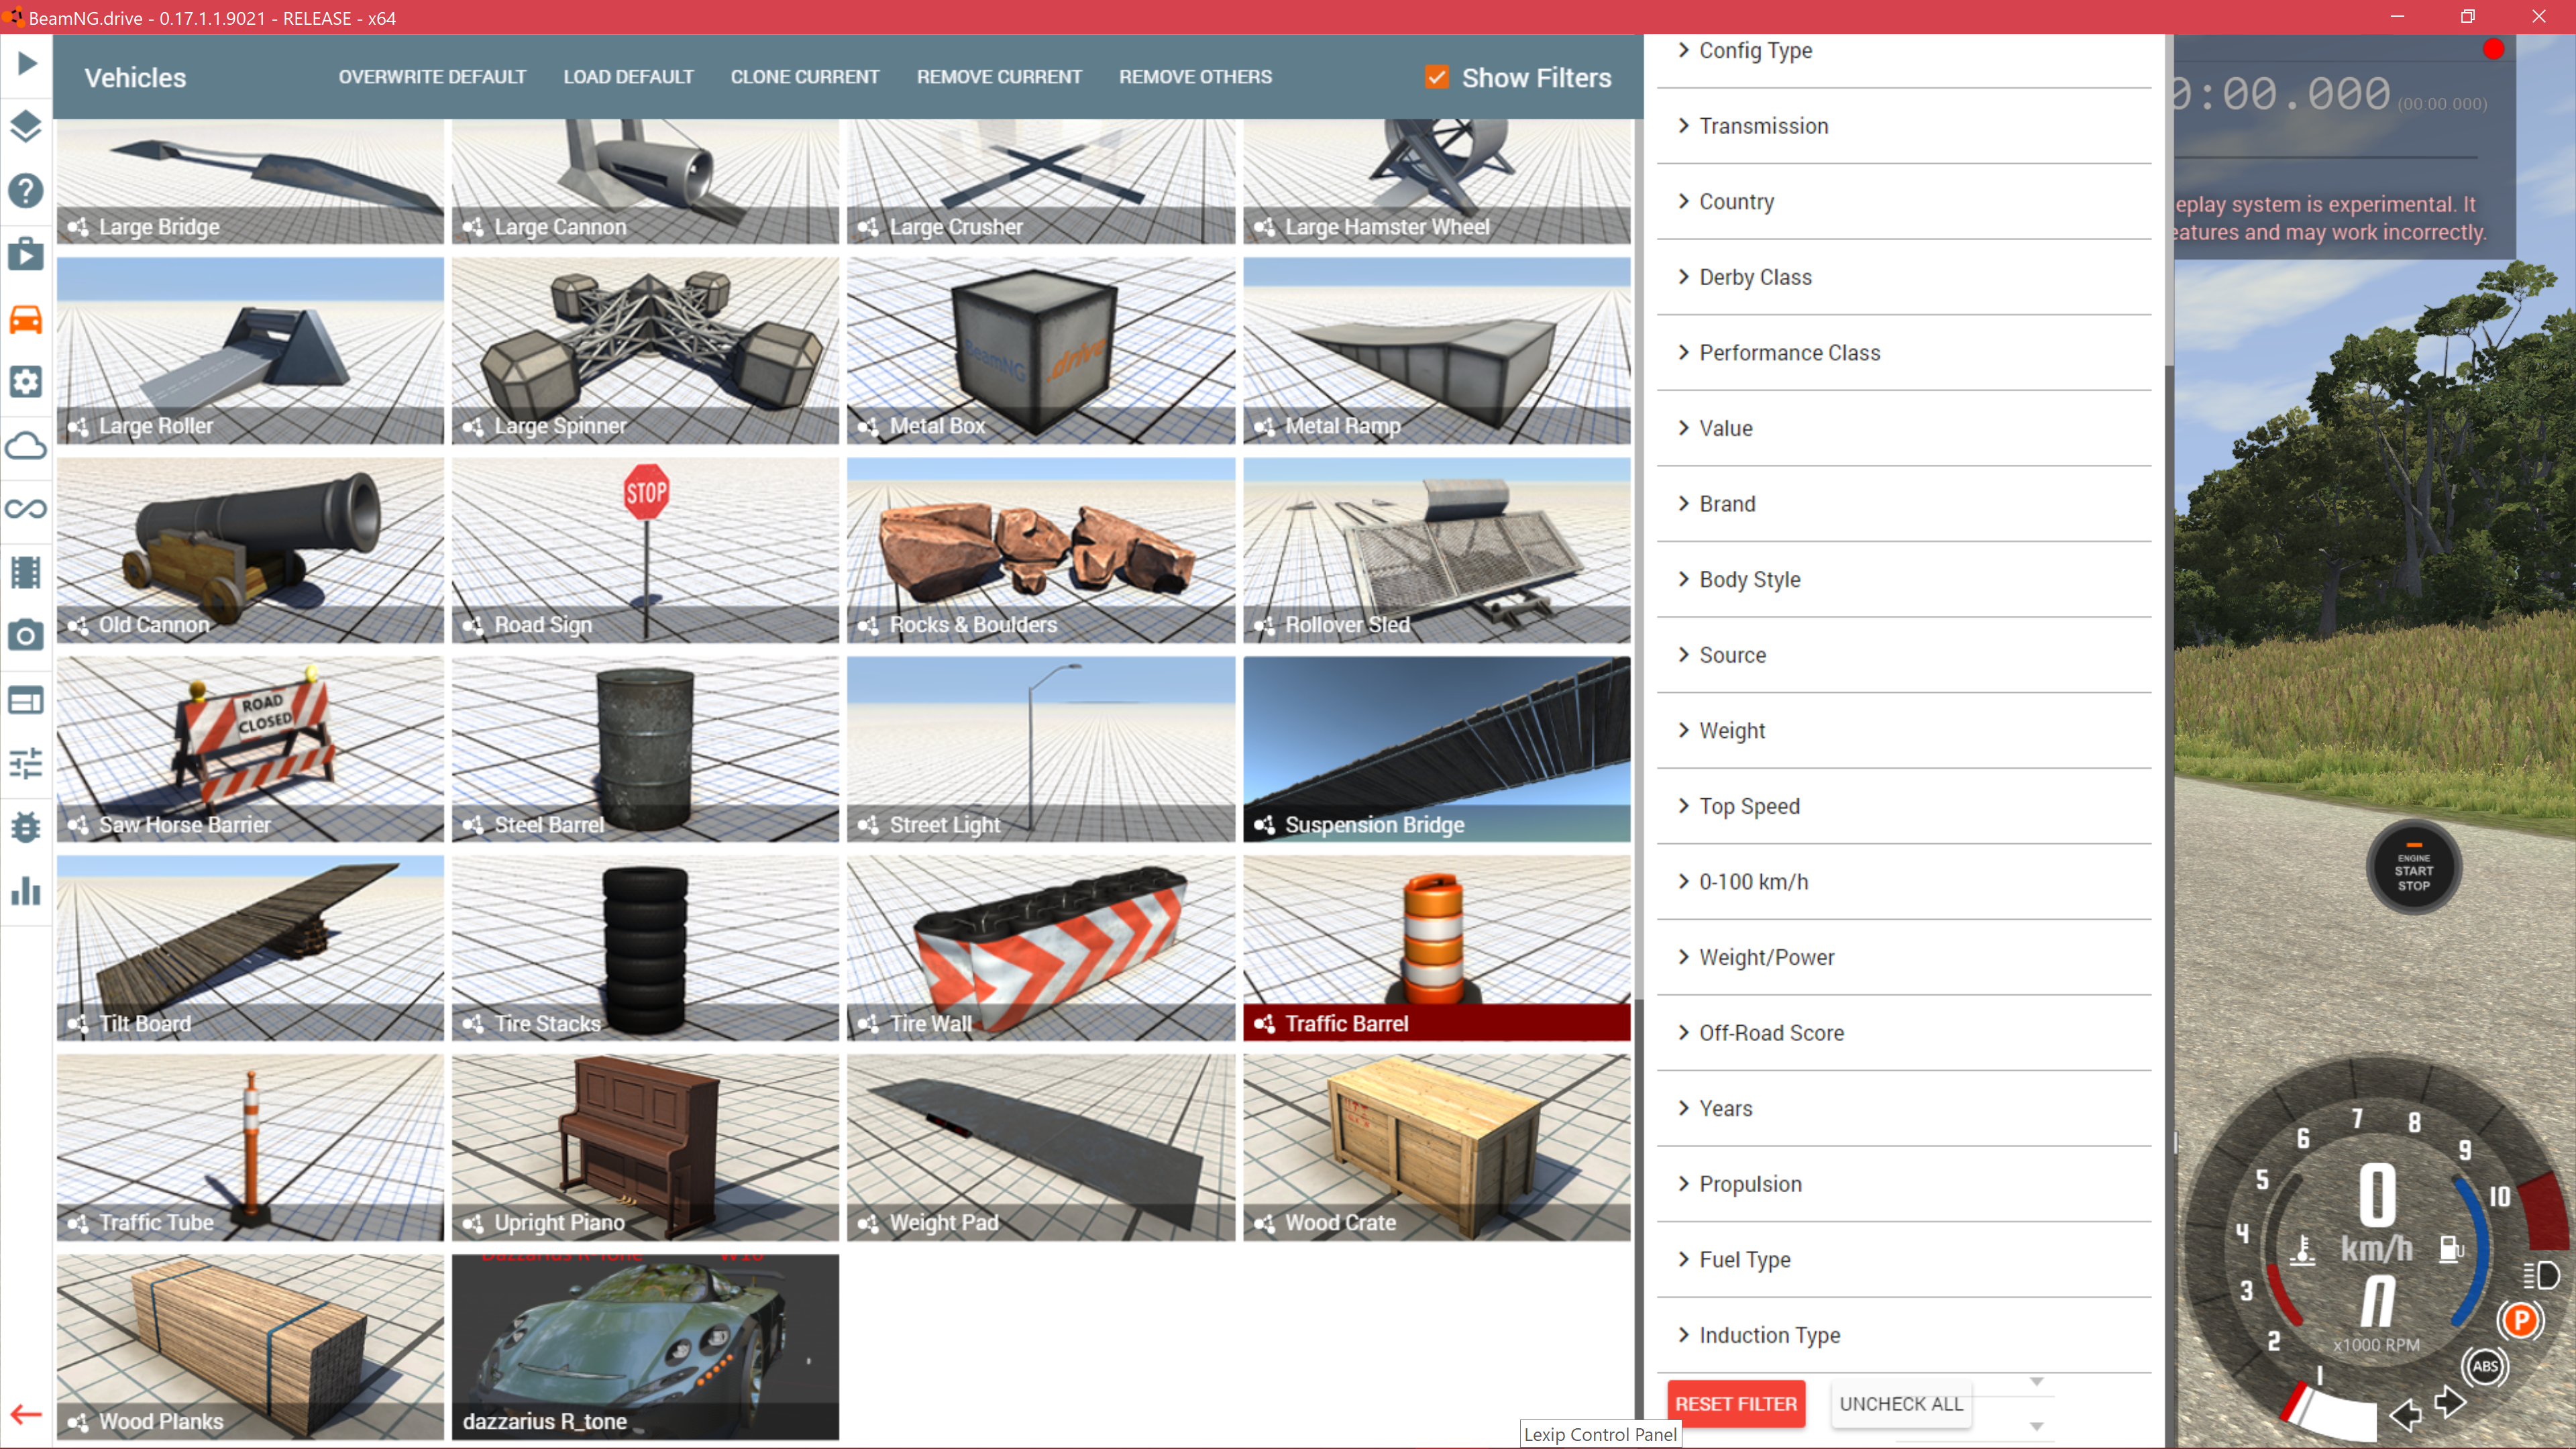Viewport: 2576px width, 1449px height.
Task: Click the ABS indicator on gauge
Action: click(2485, 1366)
